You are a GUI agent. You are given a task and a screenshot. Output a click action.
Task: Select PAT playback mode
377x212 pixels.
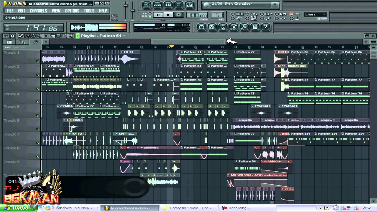pyautogui.click(x=150, y=13)
